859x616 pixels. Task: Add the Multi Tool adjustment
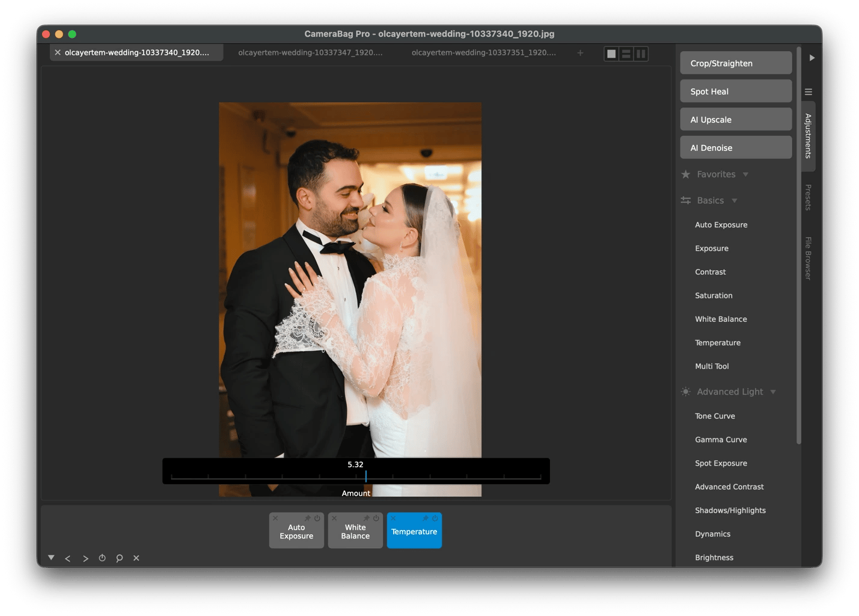coord(712,366)
